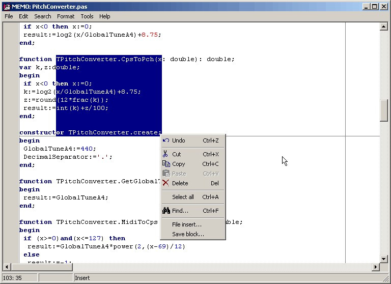Click the line GlobalTuneA4:=440;
Image resolution: width=391 pixels, height=284 pixels.
point(60,149)
